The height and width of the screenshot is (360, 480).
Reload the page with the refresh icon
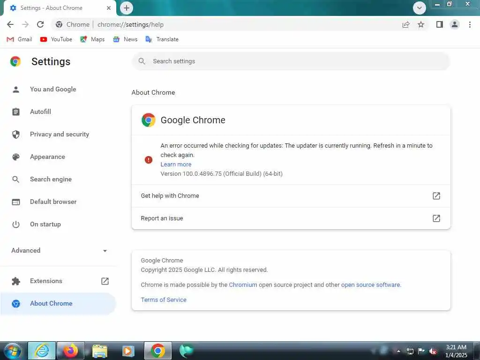coord(40,24)
